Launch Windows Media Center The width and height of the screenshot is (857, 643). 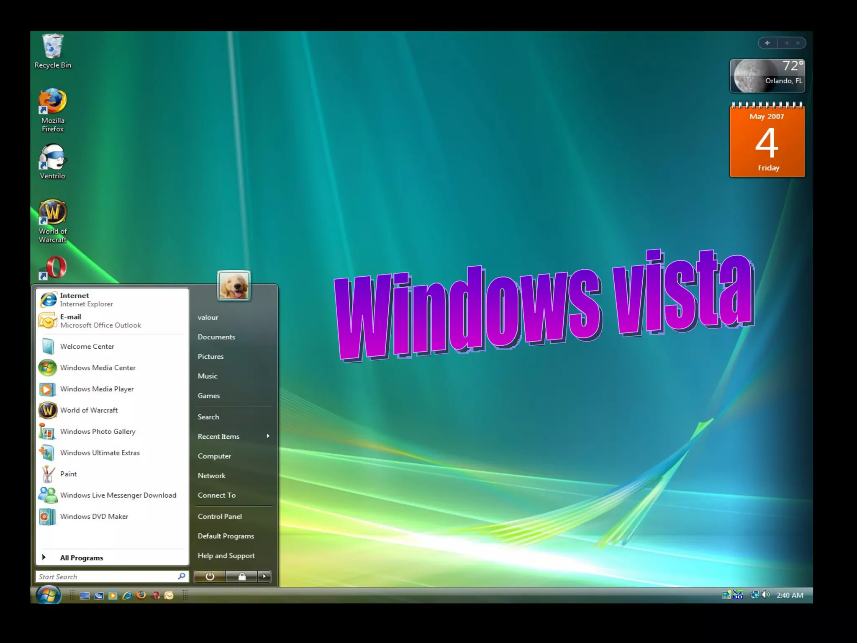click(112, 368)
